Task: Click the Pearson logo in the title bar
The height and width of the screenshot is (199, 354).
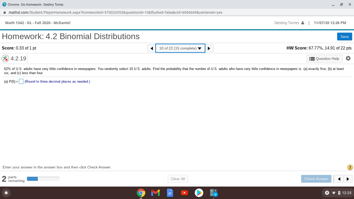Action: pyautogui.click(x=4, y=4)
